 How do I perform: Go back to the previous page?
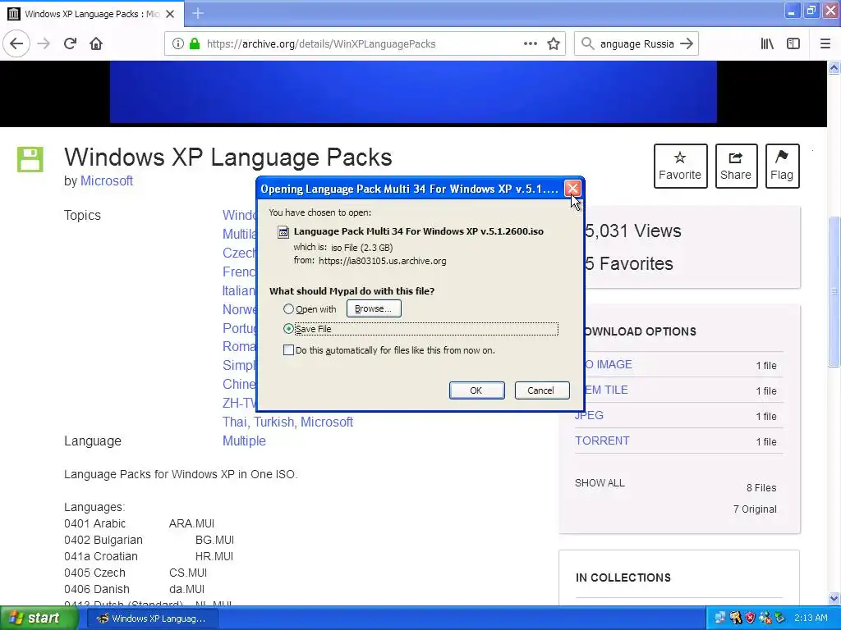click(16, 44)
